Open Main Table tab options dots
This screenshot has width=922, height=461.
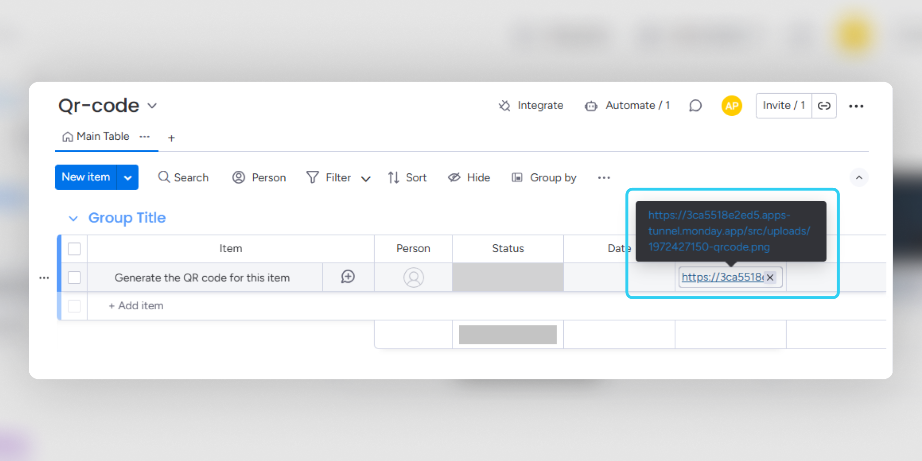click(x=145, y=137)
